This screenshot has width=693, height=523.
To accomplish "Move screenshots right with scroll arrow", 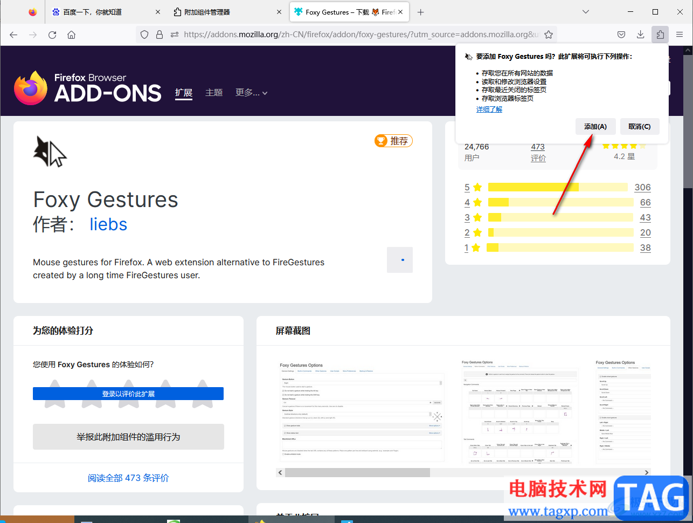I will tap(647, 472).
